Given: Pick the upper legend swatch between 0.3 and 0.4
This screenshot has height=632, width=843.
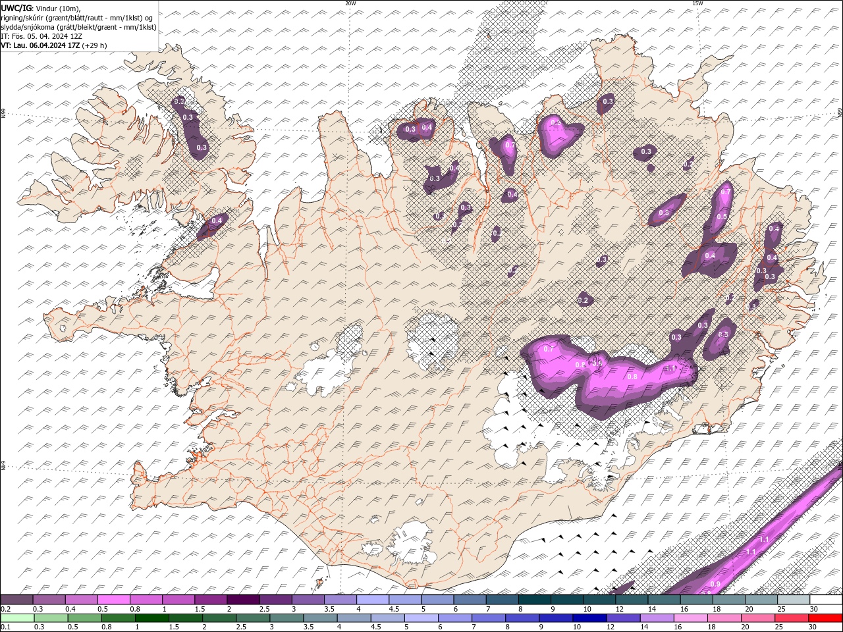Looking at the screenshot, I should (49, 600).
